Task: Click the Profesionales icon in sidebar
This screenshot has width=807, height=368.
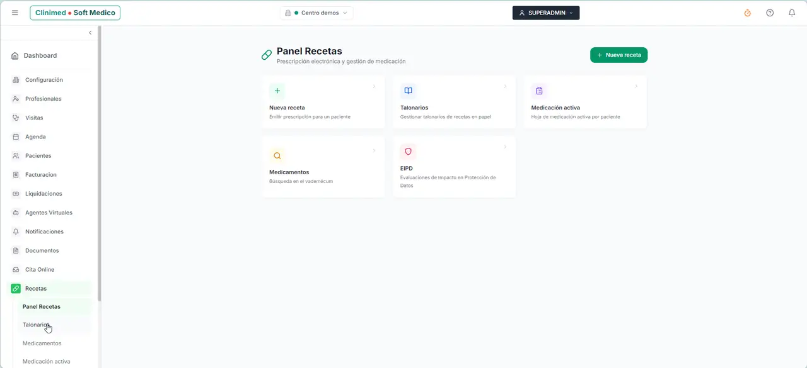Action: pyautogui.click(x=16, y=99)
